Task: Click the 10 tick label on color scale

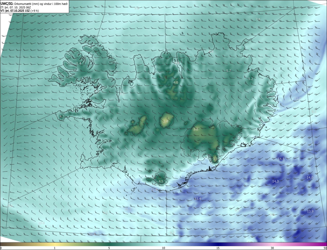Action: click(x=163, y=248)
